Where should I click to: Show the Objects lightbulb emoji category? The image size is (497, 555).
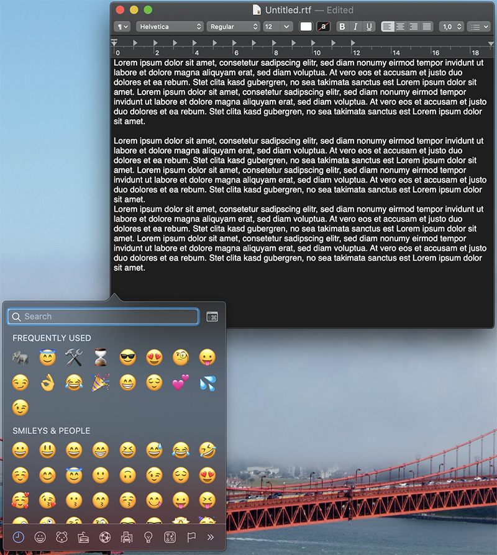pos(148,538)
